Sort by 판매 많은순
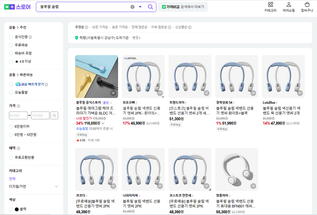This screenshot has height=215, width=317. pyautogui.click(x=140, y=27)
